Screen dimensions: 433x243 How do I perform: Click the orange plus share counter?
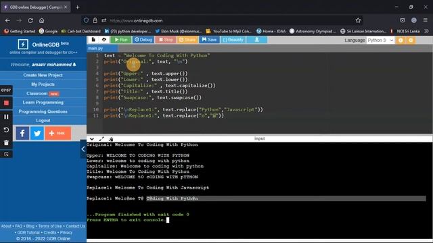tap(58, 134)
